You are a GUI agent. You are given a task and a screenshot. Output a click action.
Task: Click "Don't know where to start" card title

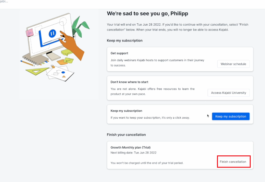tap(129, 82)
